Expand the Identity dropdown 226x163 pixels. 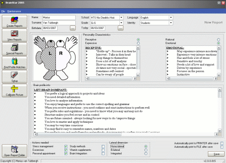click(171, 23)
